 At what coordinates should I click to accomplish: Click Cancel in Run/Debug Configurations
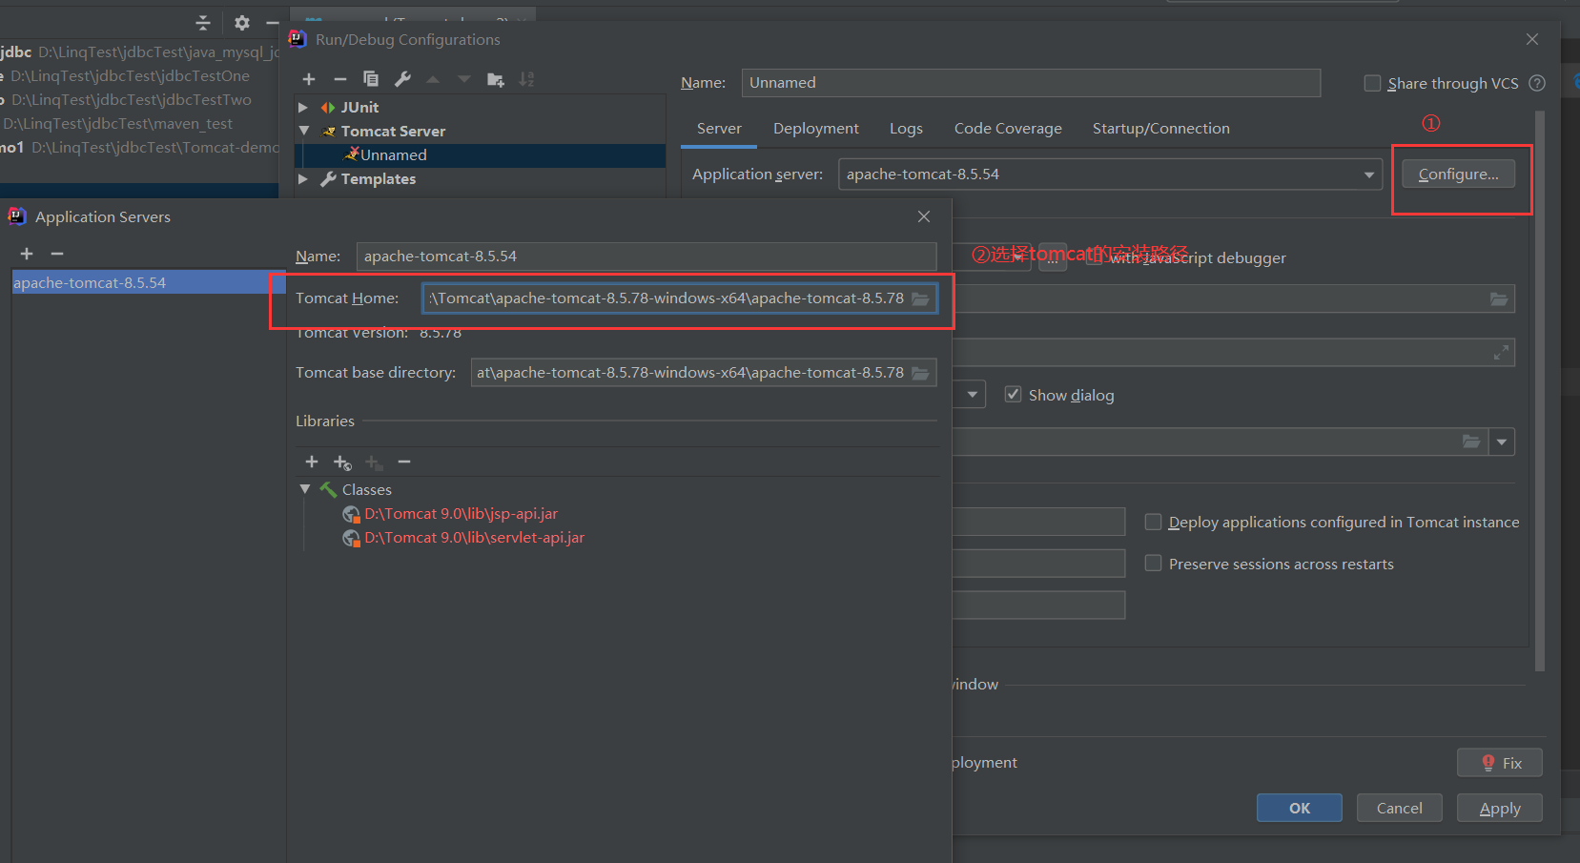click(1400, 808)
